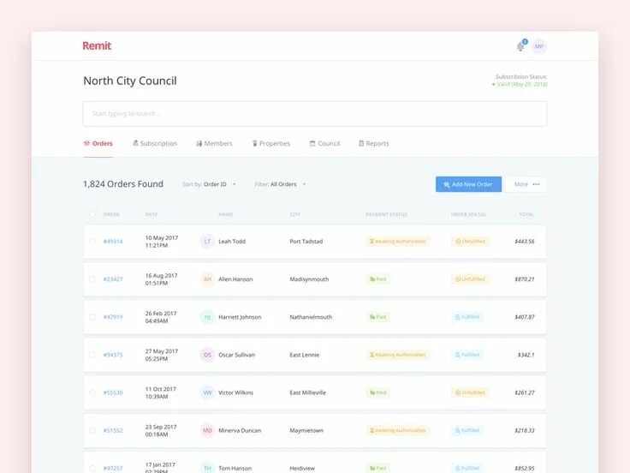The width and height of the screenshot is (630, 473).
Task: Switch to the Members tab
Action: coord(214,143)
